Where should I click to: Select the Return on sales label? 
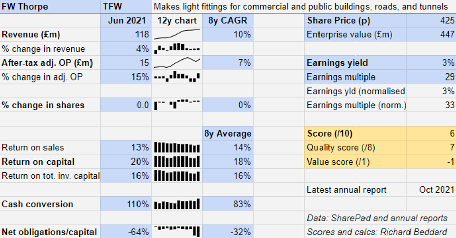pyautogui.click(x=51, y=147)
